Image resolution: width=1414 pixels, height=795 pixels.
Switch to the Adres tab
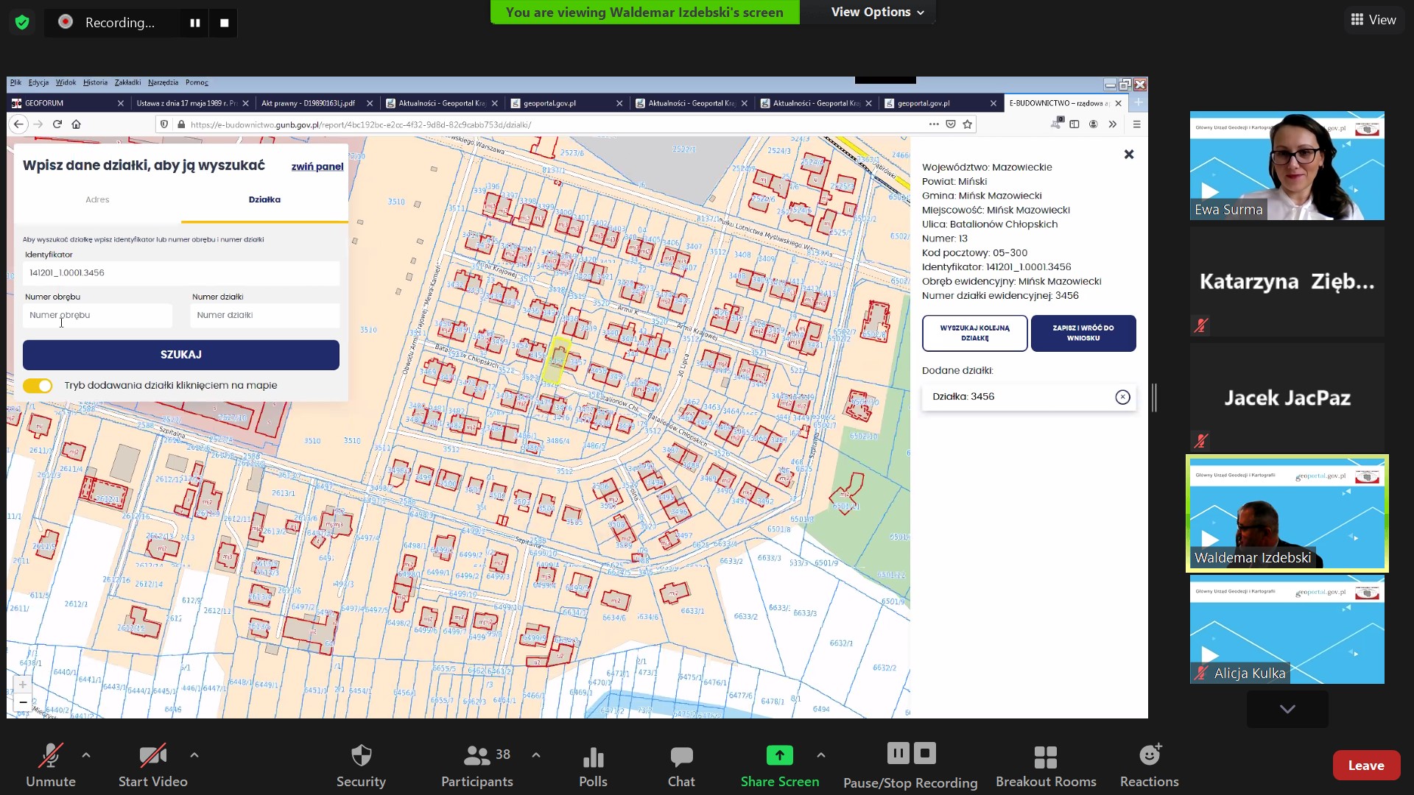97,199
